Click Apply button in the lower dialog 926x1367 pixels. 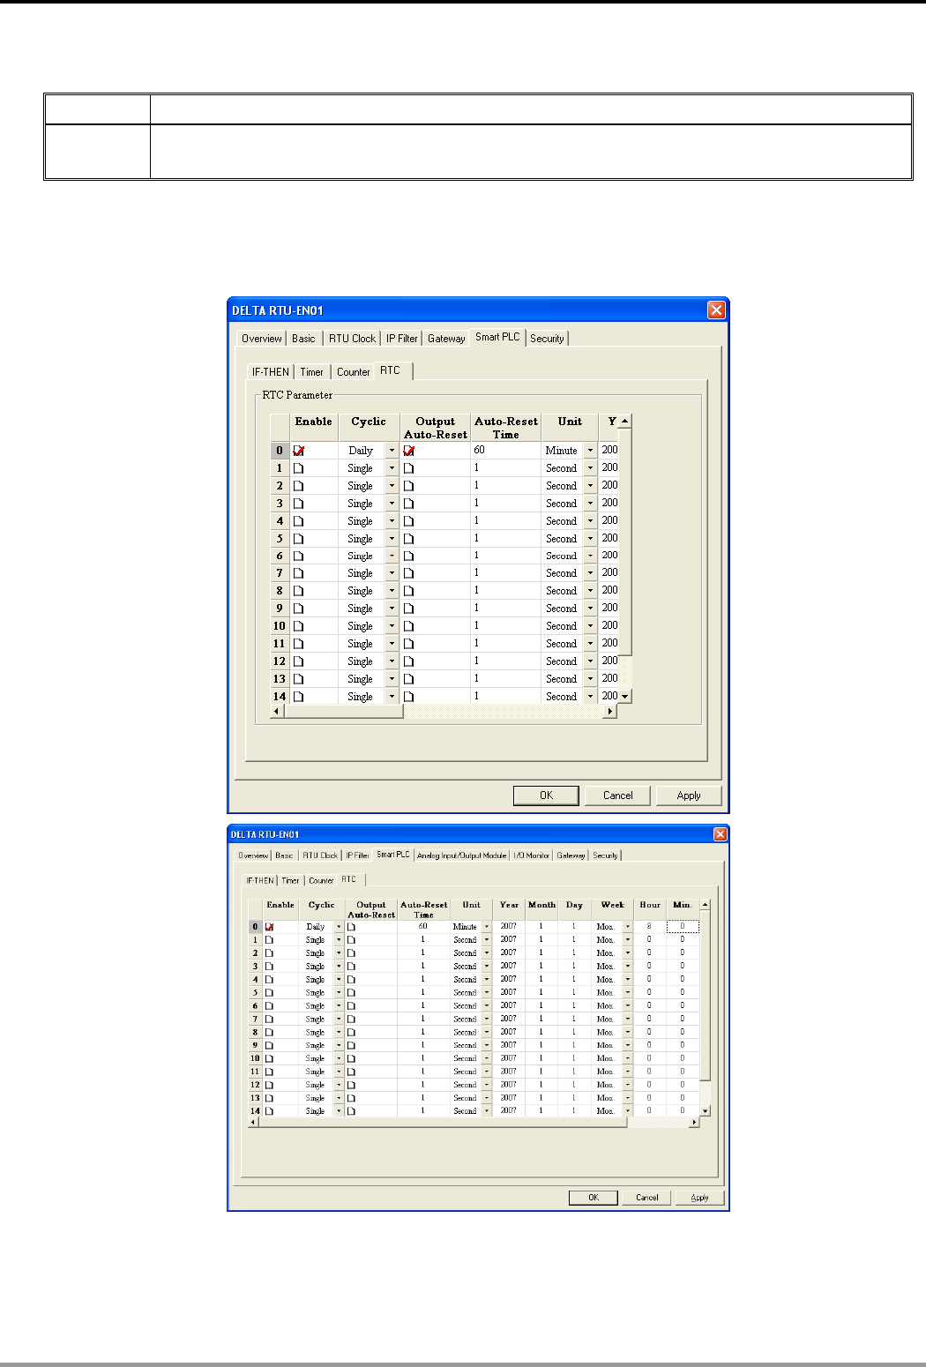[x=700, y=1198]
